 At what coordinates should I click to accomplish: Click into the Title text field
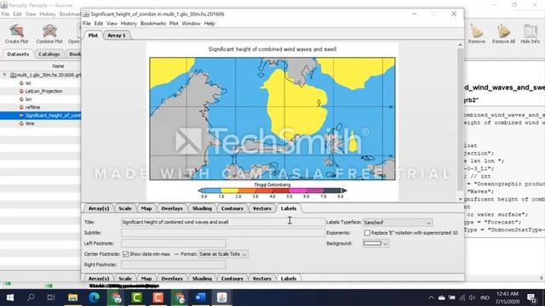pyautogui.click(x=223, y=222)
